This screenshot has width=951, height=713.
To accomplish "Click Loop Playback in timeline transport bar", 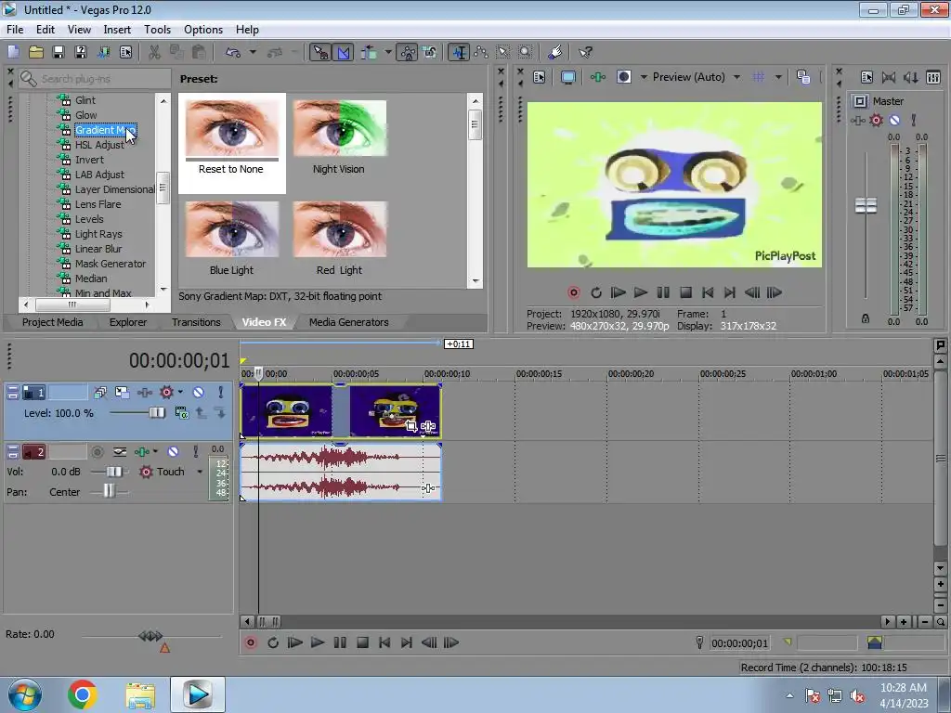I will (x=273, y=642).
